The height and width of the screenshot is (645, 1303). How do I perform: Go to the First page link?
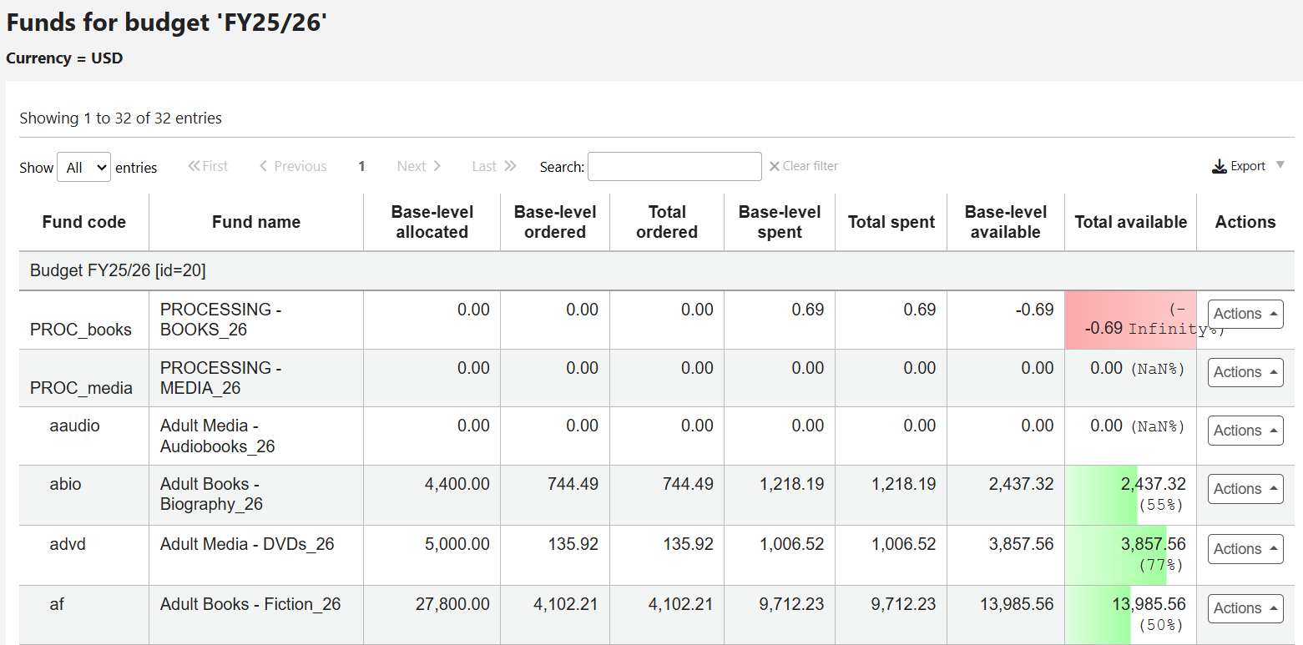pyautogui.click(x=208, y=167)
